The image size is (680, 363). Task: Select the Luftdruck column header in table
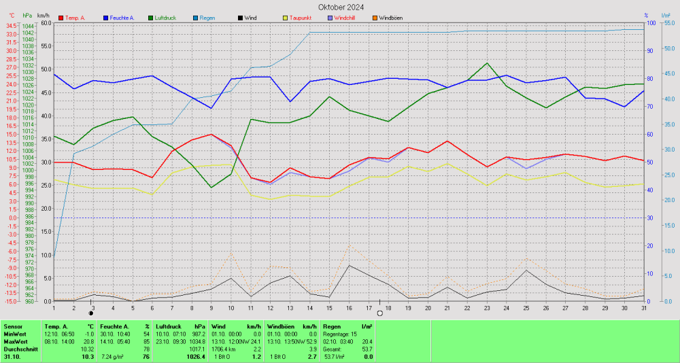(169, 327)
